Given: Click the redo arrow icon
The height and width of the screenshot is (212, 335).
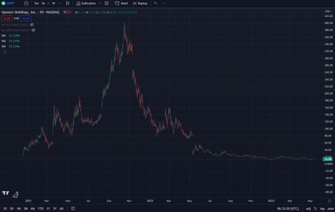Looking at the screenshot, I should click(164, 3).
